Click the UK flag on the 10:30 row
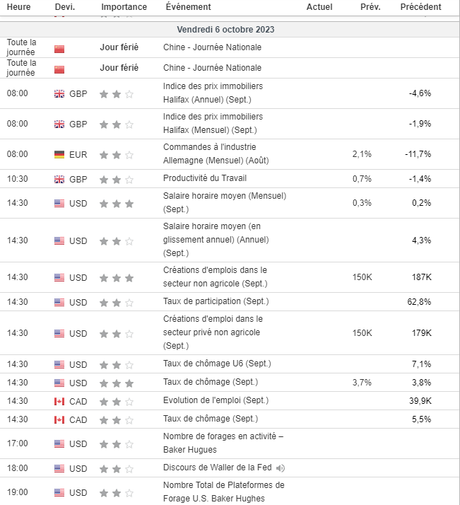460x505 pixels. click(x=59, y=179)
